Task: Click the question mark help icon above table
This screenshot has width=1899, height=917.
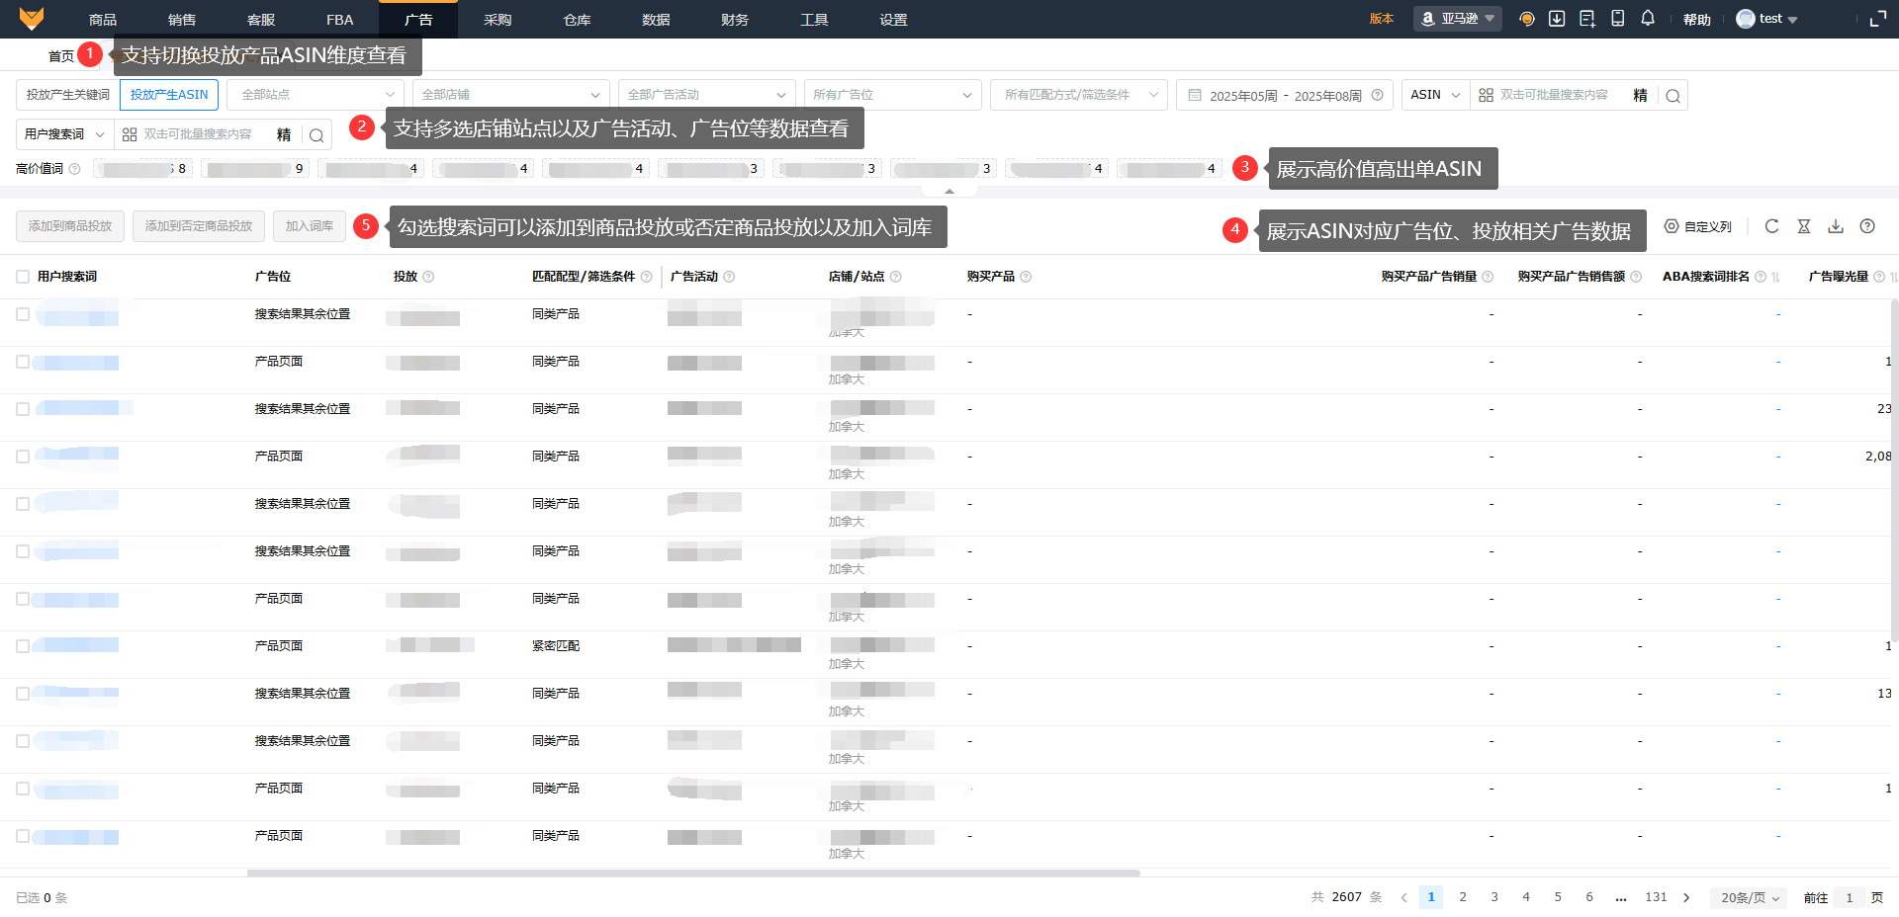Action: click(1867, 226)
